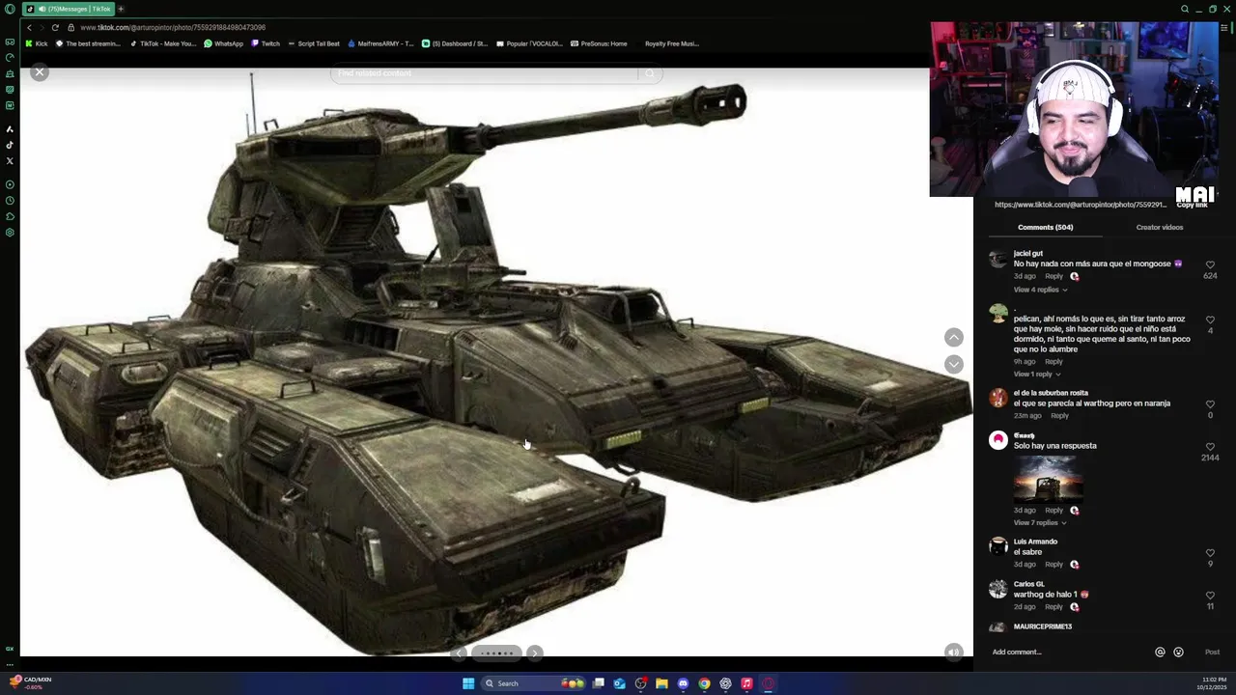The image size is (1236, 695).
Task: Go to previous TikTok post with up arrow
Action: (x=953, y=337)
